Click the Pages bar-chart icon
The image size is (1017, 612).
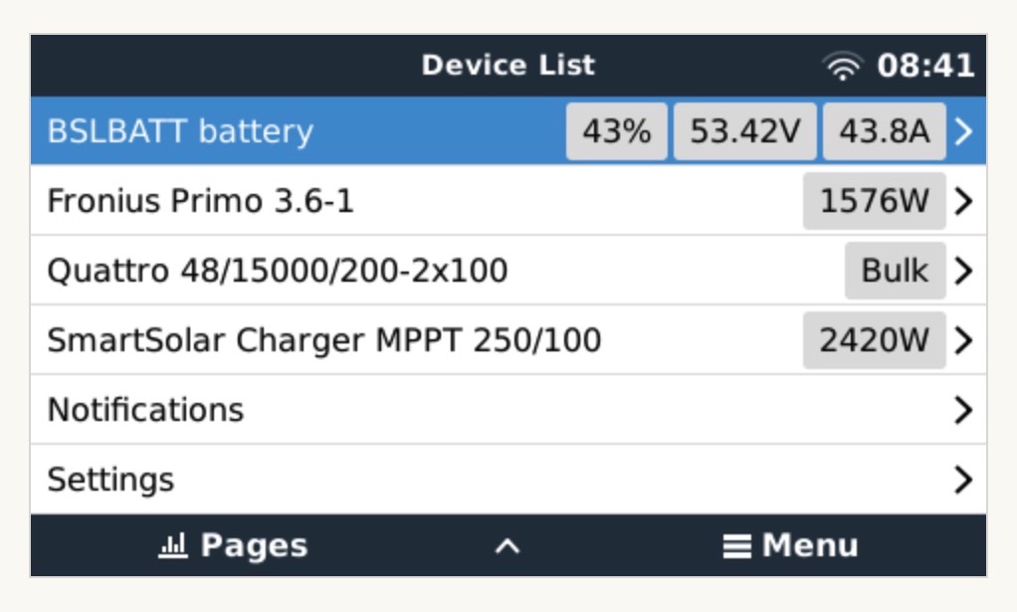click(173, 545)
